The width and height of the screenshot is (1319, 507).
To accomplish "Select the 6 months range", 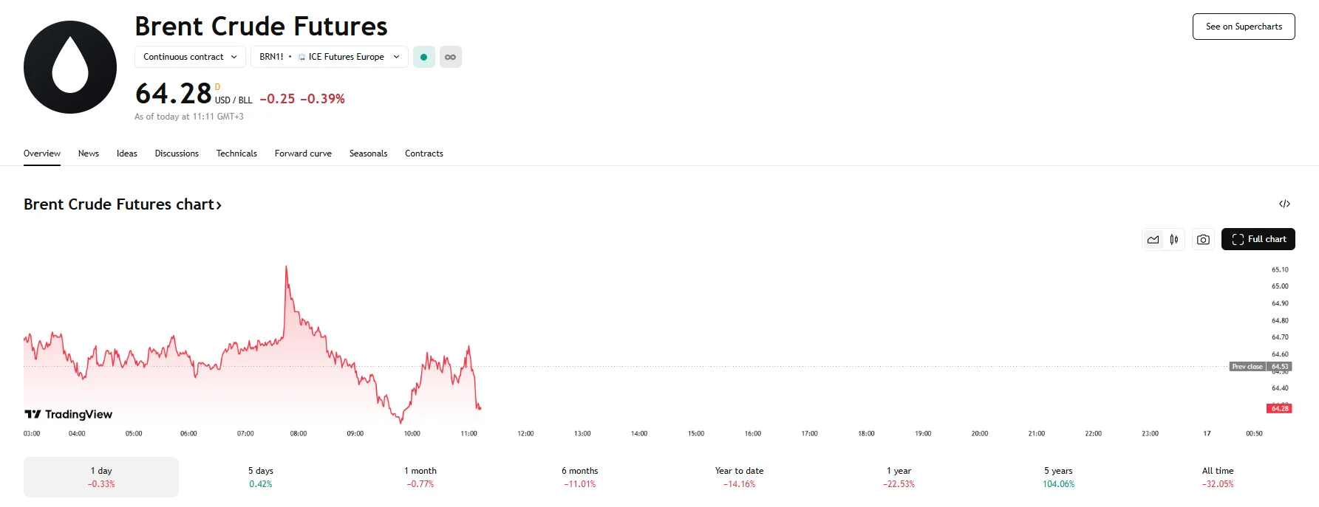I will (x=580, y=477).
